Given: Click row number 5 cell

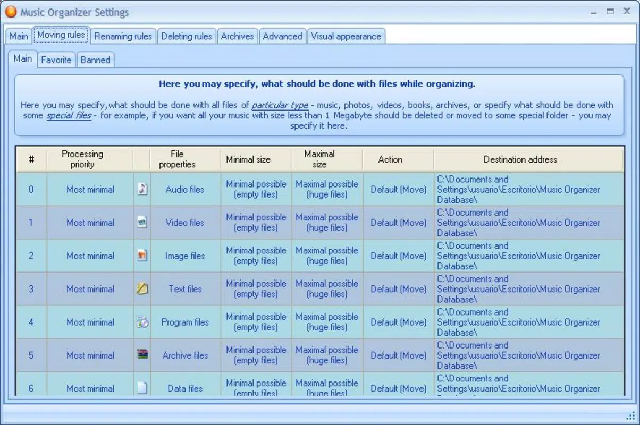Looking at the screenshot, I should pyautogui.click(x=31, y=355).
